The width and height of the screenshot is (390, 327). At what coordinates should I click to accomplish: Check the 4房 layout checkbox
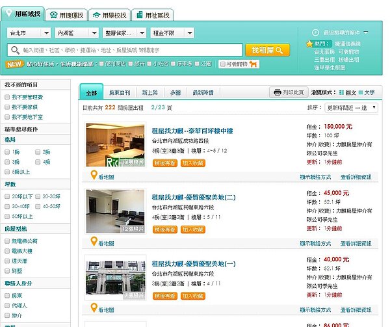(x=38, y=162)
